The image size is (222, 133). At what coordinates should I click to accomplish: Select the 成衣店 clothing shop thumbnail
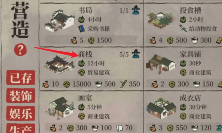161,108
